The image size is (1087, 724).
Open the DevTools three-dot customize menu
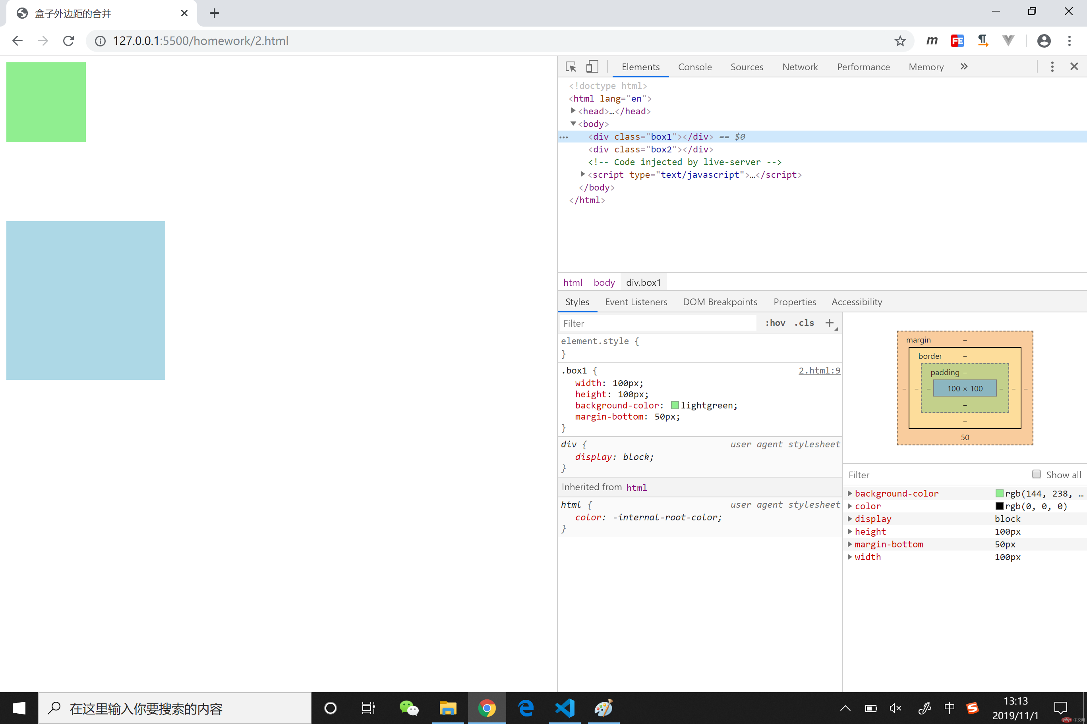(1052, 67)
